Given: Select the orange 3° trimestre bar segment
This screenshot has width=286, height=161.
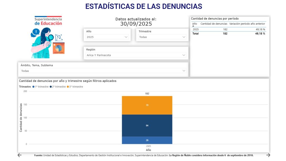Looking at the screenshot, I should point(147,105).
